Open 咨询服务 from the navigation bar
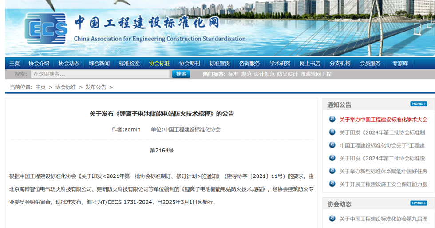Image resolution: width=435 pixels, height=228 pixels. tap(249, 63)
